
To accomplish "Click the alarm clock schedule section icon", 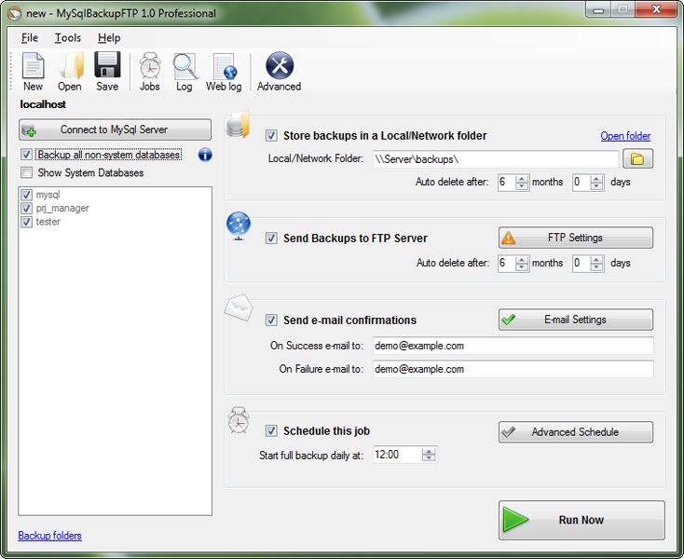I will point(239,420).
